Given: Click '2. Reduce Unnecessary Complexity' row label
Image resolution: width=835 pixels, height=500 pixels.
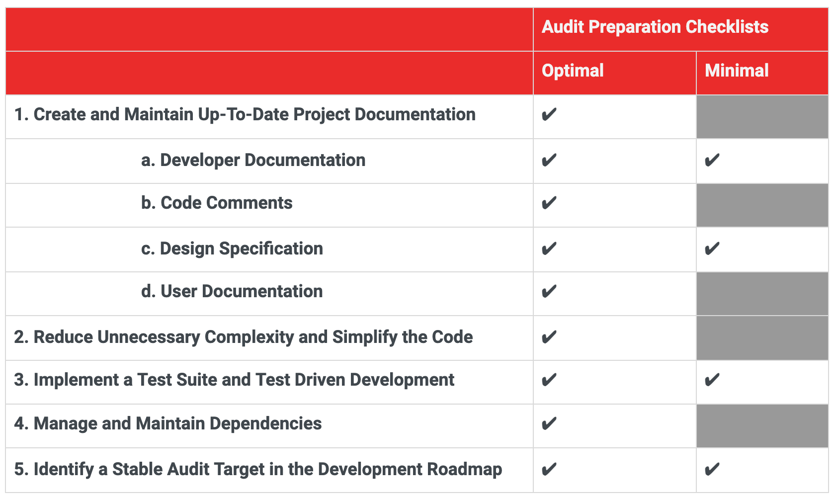Looking at the screenshot, I should [x=244, y=337].
